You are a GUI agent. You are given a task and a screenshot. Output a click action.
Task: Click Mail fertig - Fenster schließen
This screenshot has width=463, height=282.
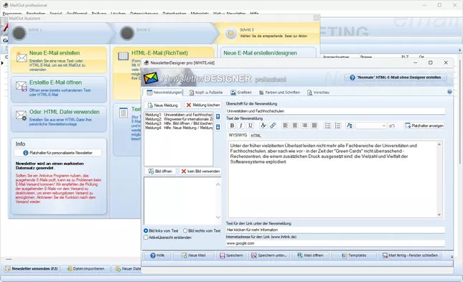click(x=410, y=255)
